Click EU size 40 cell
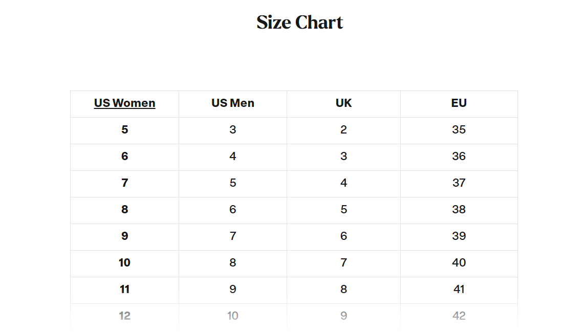 point(459,263)
